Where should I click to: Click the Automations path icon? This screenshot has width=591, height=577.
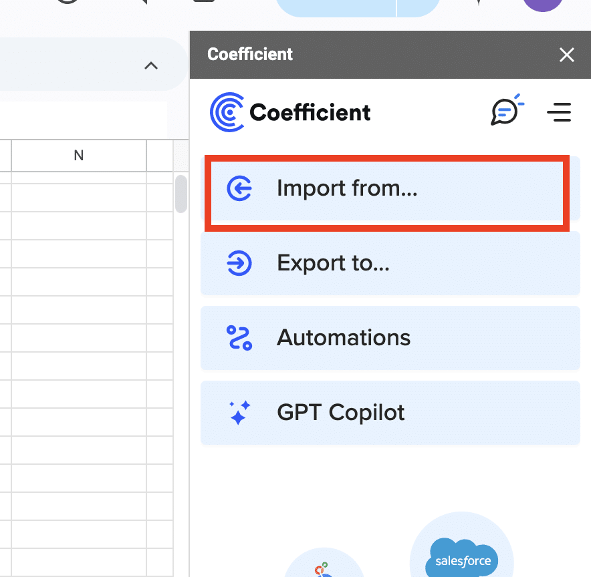[239, 338]
